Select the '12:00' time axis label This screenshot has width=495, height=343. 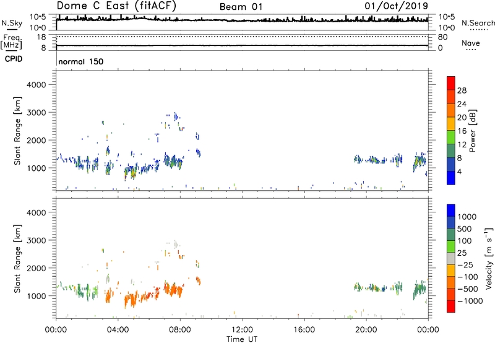tap(242, 330)
